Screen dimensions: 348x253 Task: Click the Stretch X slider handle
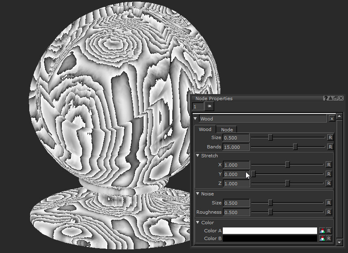coord(287,165)
